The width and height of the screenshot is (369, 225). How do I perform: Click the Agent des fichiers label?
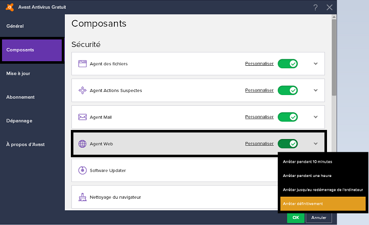pyautogui.click(x=109, y=64)
